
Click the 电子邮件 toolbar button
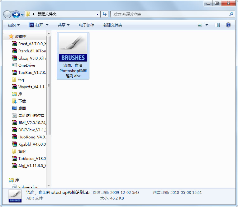(87, 25)
